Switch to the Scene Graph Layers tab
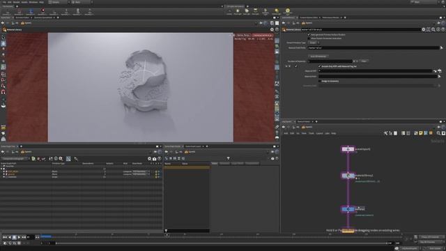This screenshot has width=446, height=251. tap(193, 146)
